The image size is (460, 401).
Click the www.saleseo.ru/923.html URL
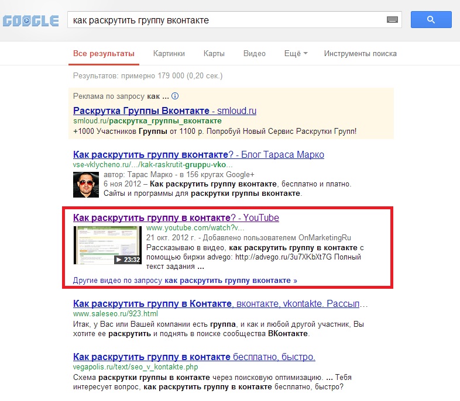coord(116,314)
